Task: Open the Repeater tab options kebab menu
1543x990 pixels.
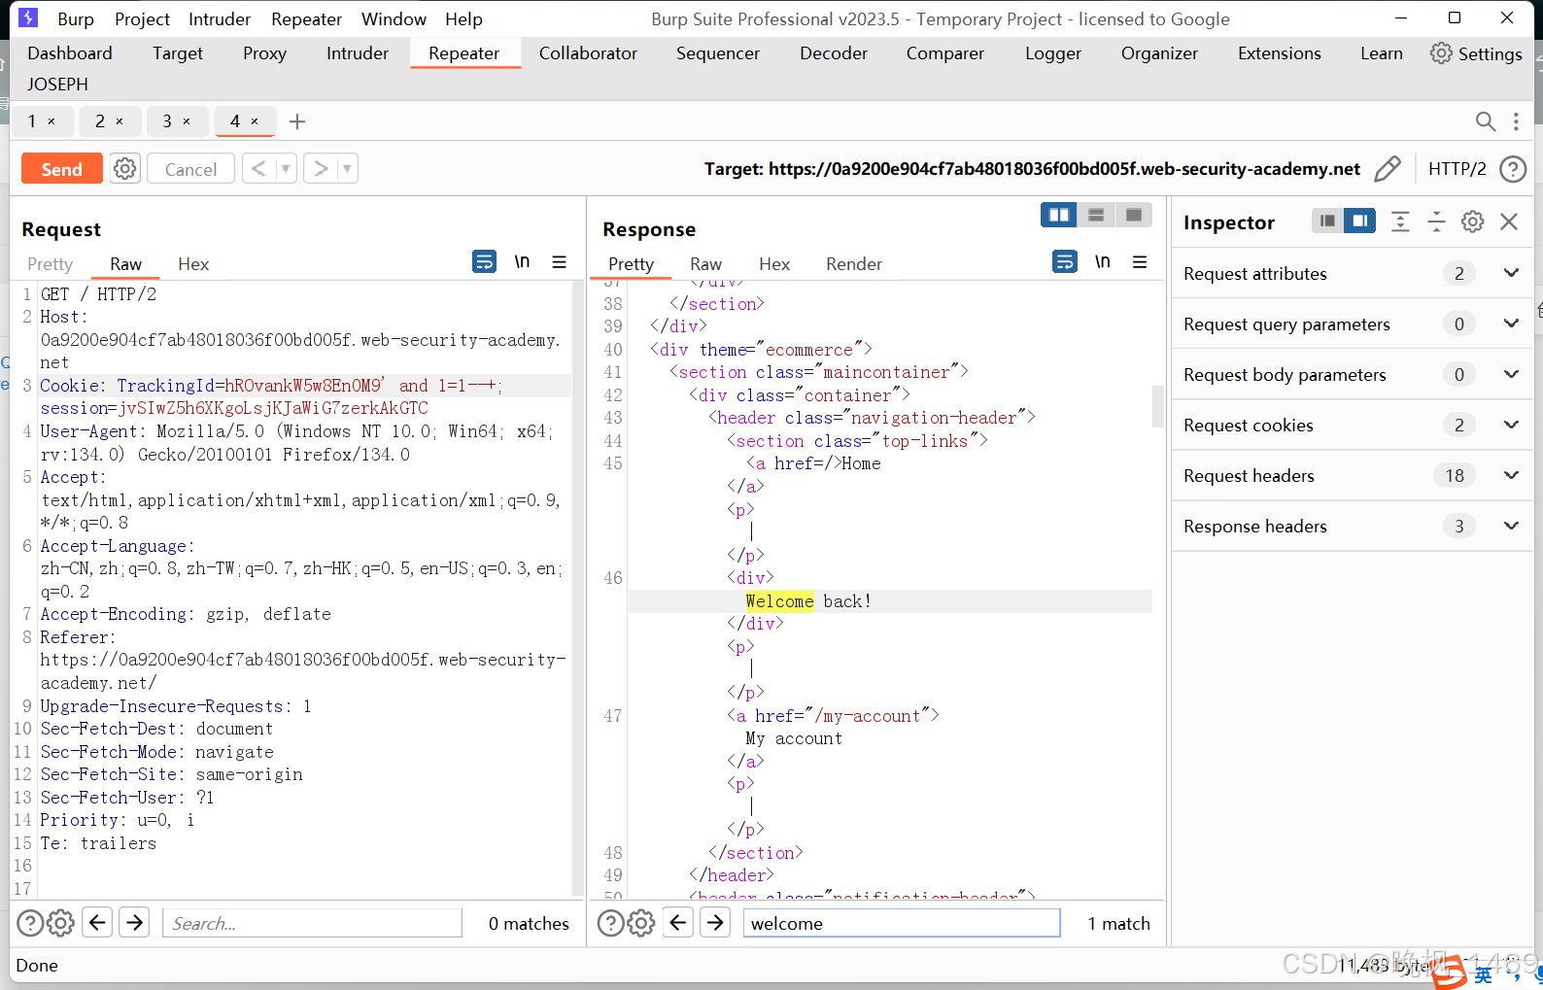Action: point(1516,121)
